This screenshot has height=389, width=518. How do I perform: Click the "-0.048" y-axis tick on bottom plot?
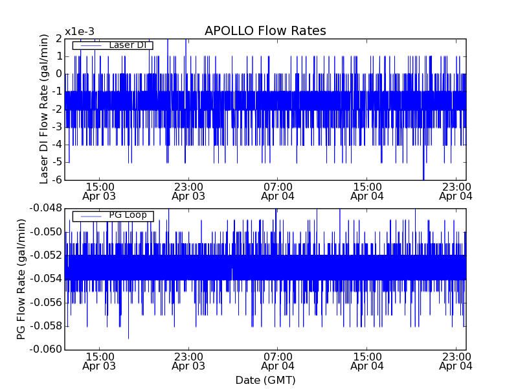pyautogui.click(x=44, y=208)
